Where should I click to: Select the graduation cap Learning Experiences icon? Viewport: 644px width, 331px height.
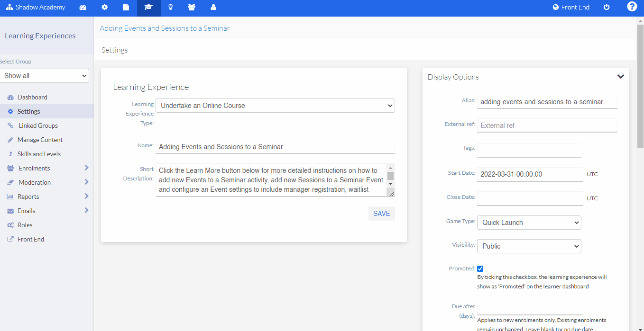[148, 8]
